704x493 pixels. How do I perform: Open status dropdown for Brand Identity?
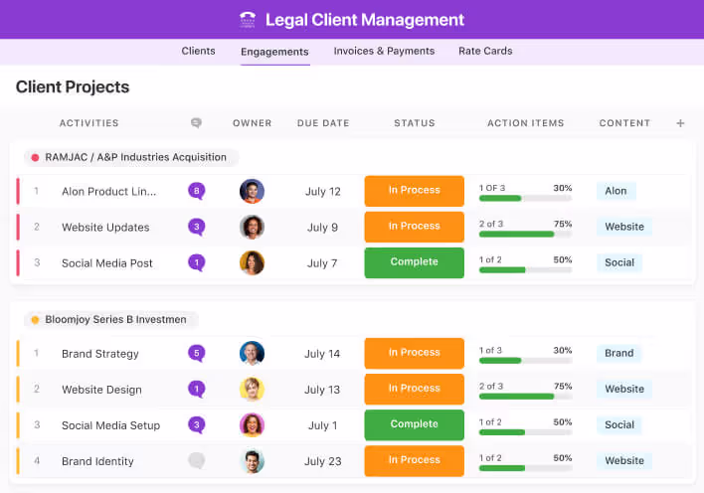[414, 460]
